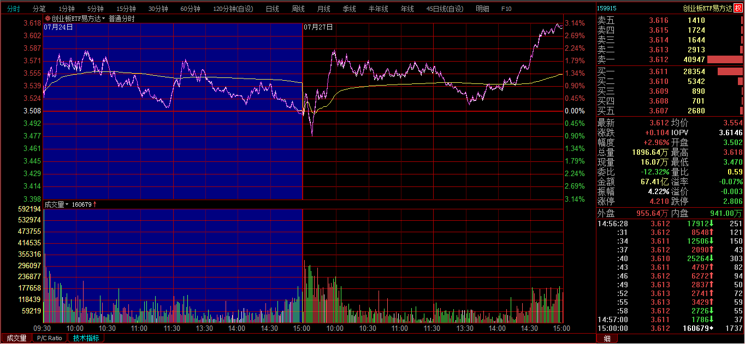The width and height of the screenshot is (745, 344).
Task: Click the 总量 total volume 1896.64万
Action: click(650, 153)
